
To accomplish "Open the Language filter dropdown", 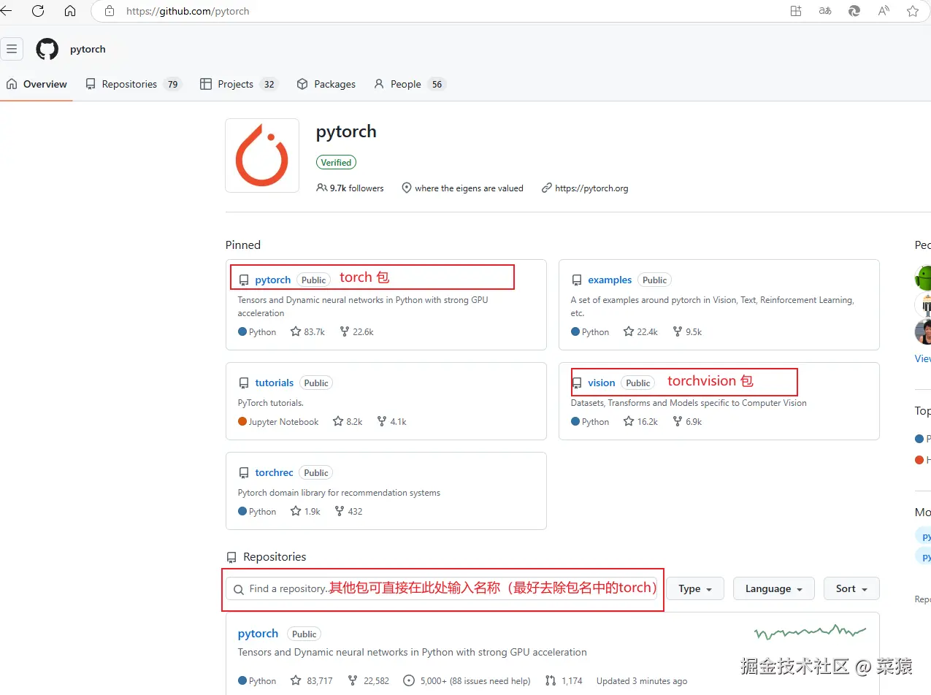I will [x=774, y=588].
